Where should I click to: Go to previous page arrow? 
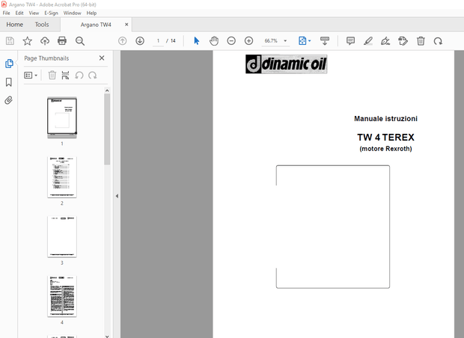pyautogui.click(x=122, y=41)
